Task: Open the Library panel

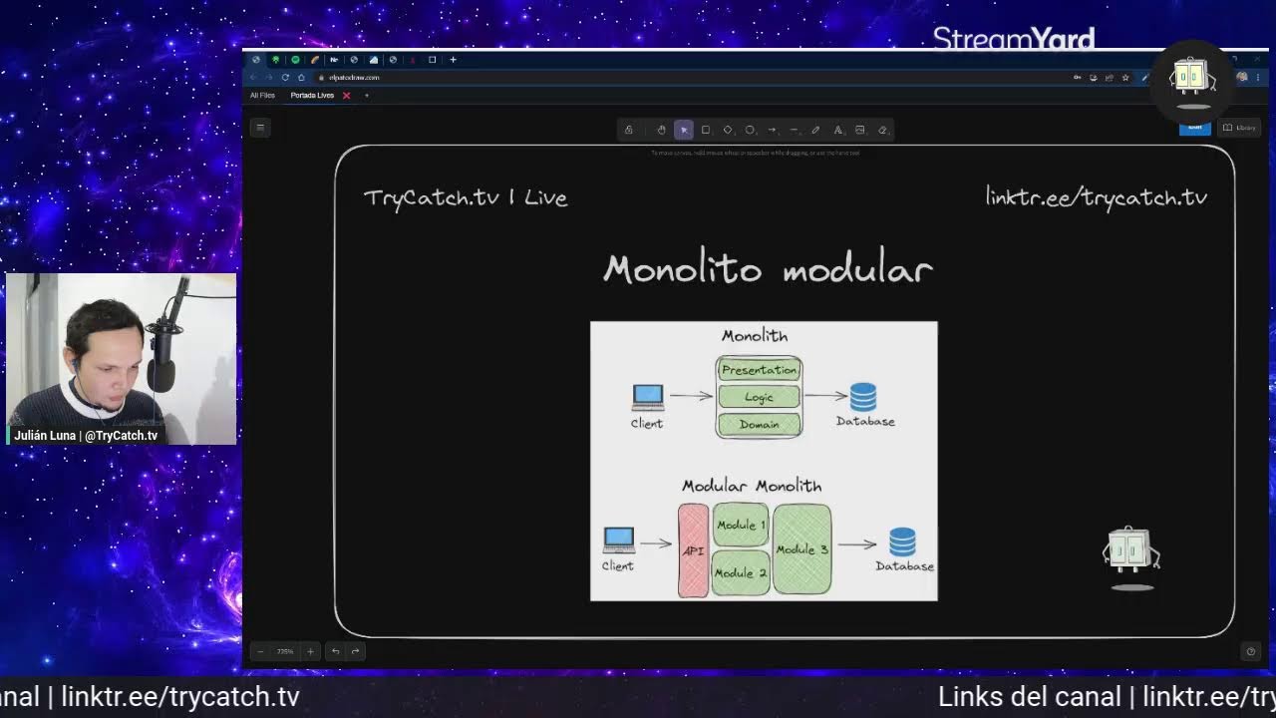Action: [1239, 128]
